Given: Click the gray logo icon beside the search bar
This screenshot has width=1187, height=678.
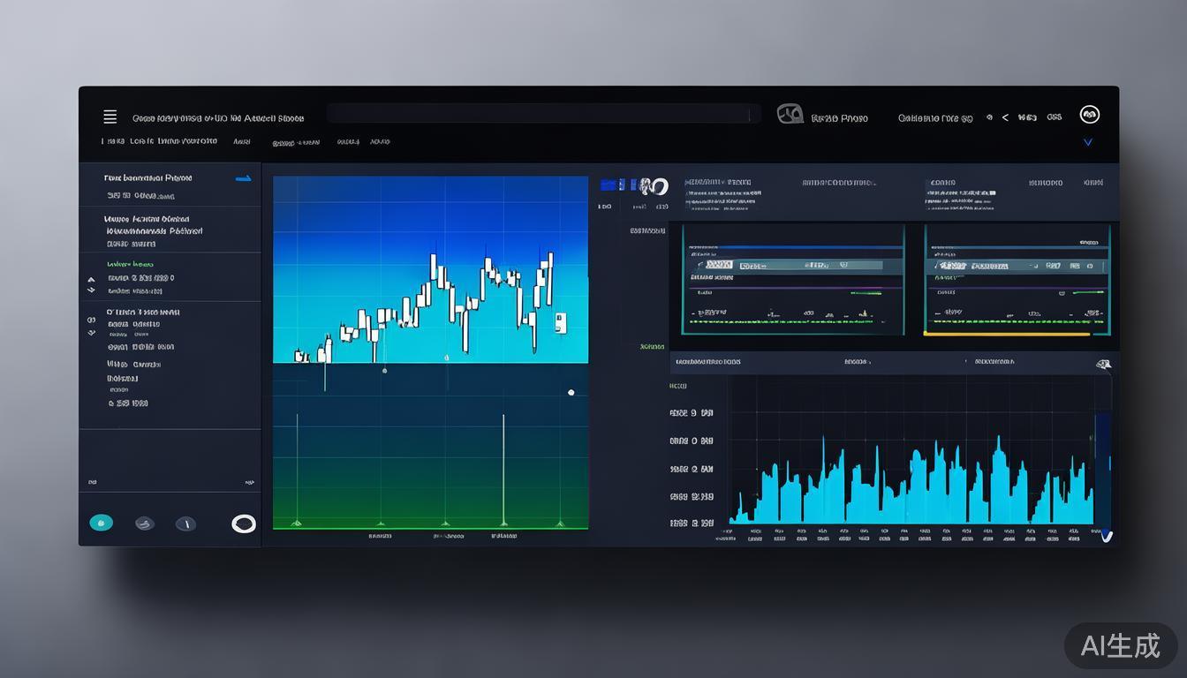Looking at the screenshot, I should point(790,114).
